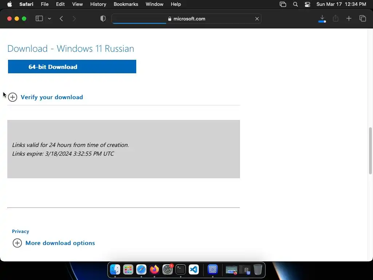Open the Apple menu
Image resolution: width=373 pixels, height=280 pixels.
(x=9, y=4)
